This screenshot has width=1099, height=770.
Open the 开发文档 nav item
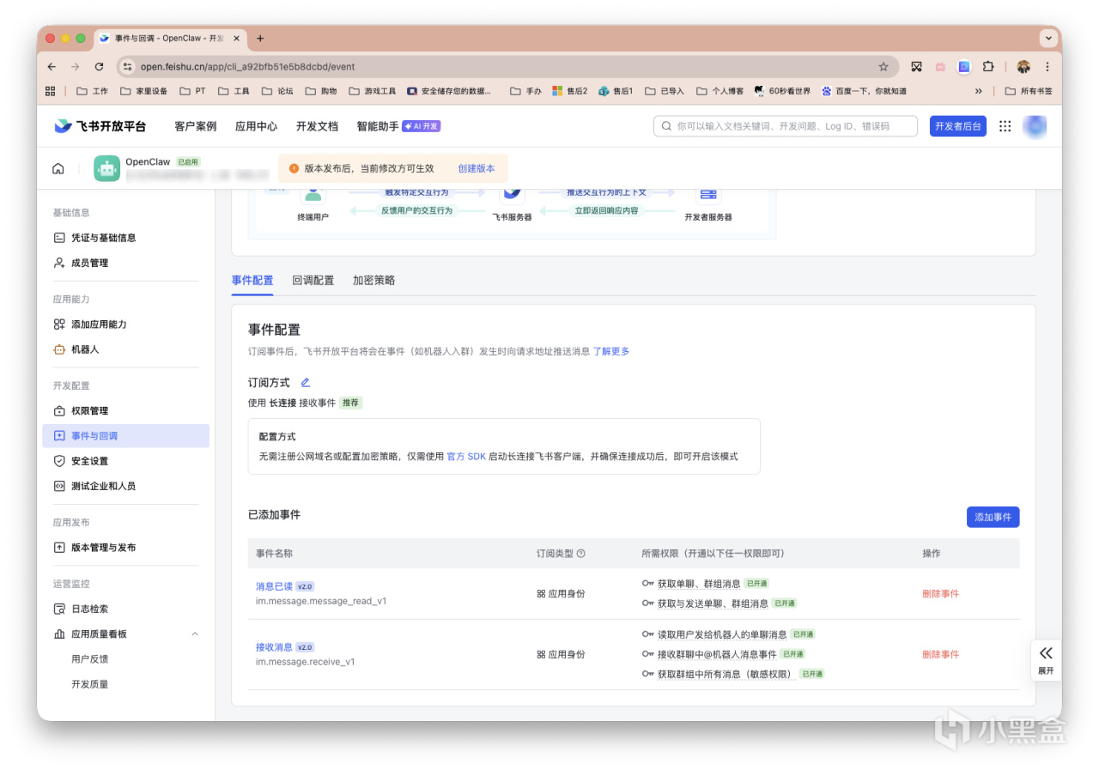click(317, 126)
